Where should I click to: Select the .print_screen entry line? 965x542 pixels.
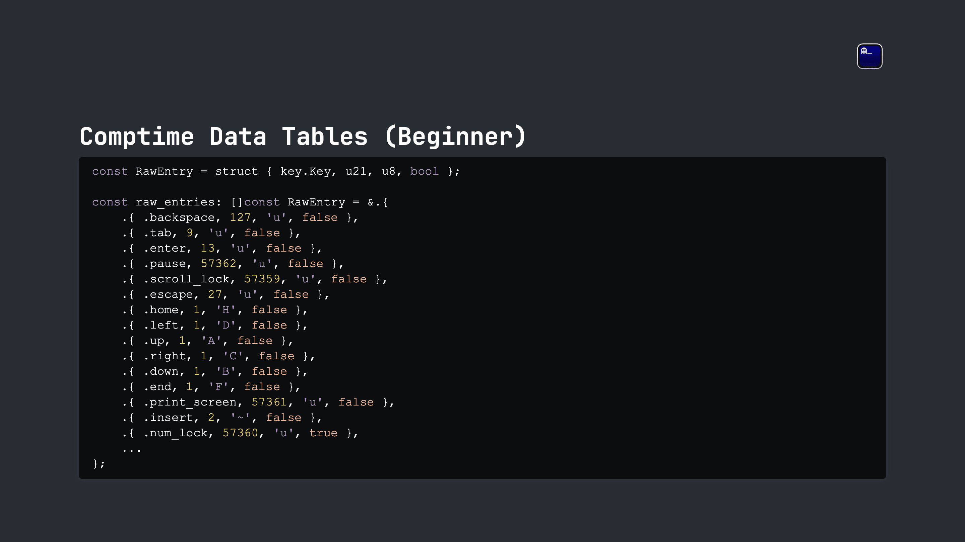[x=258, y=402]
